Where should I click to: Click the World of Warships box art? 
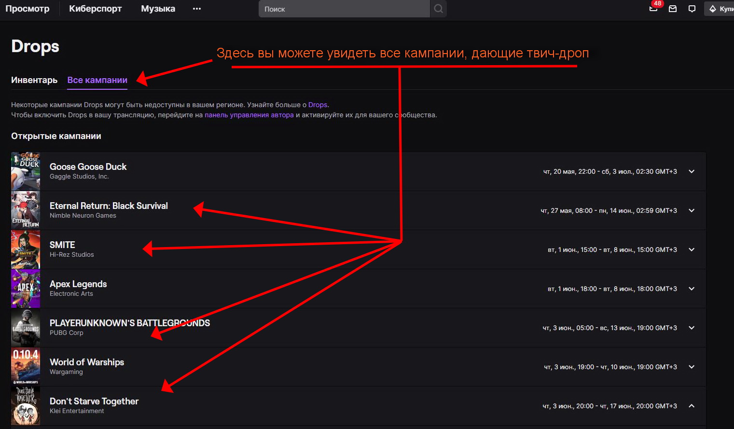coord(26,367)
